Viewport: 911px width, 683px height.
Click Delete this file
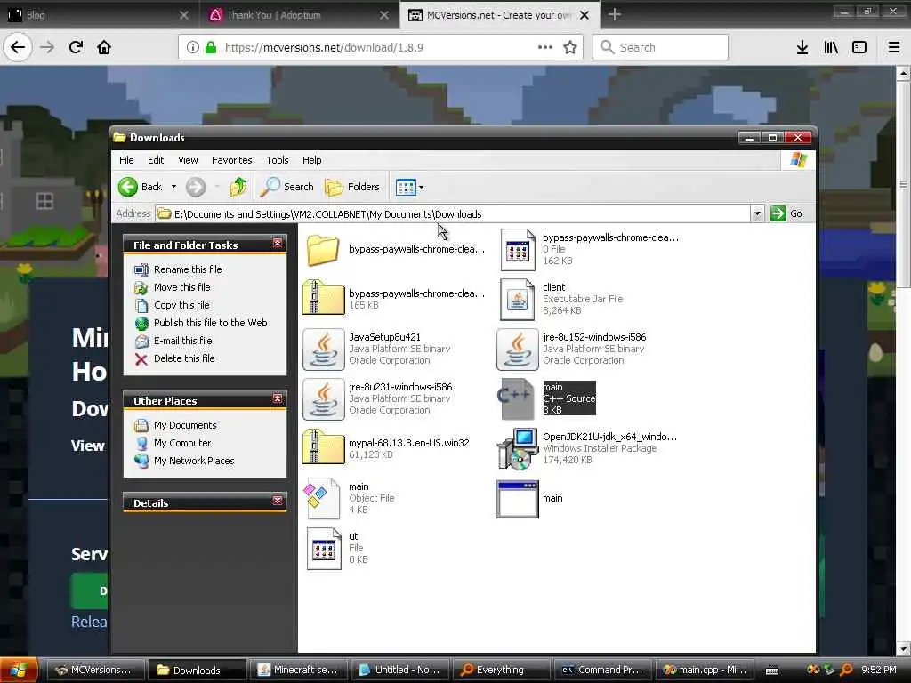[184, 359]
